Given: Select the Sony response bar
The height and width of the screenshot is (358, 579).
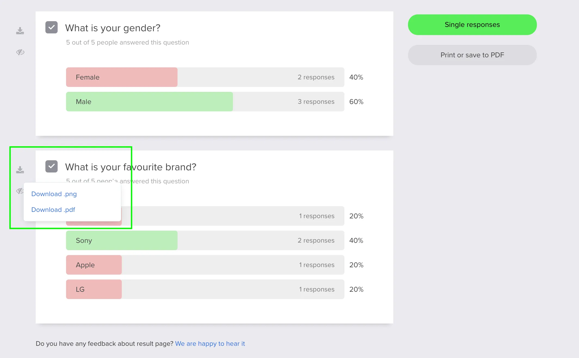Looking at the screenshot, I should [x=122, y=240].
